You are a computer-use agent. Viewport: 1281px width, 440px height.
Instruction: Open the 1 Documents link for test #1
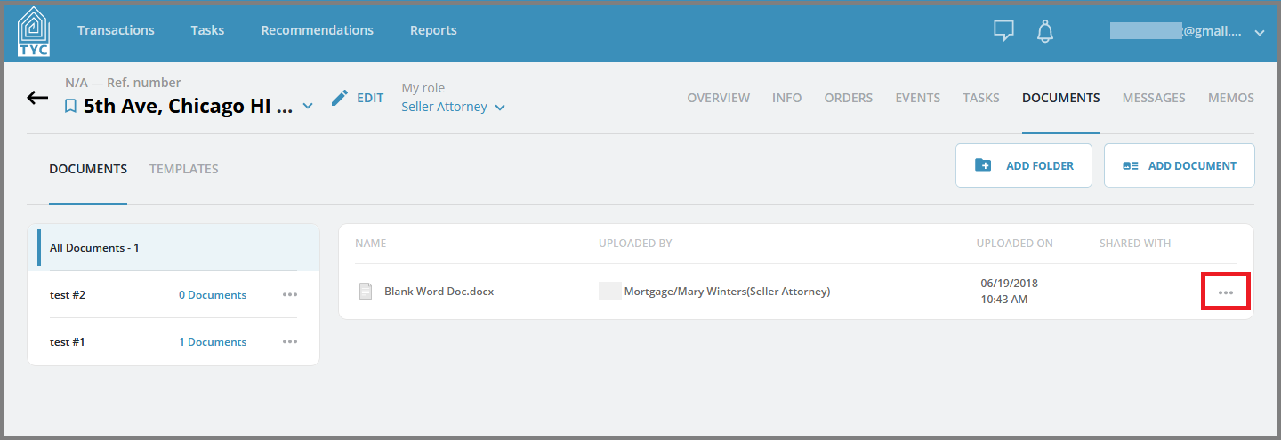coord(213,342)
